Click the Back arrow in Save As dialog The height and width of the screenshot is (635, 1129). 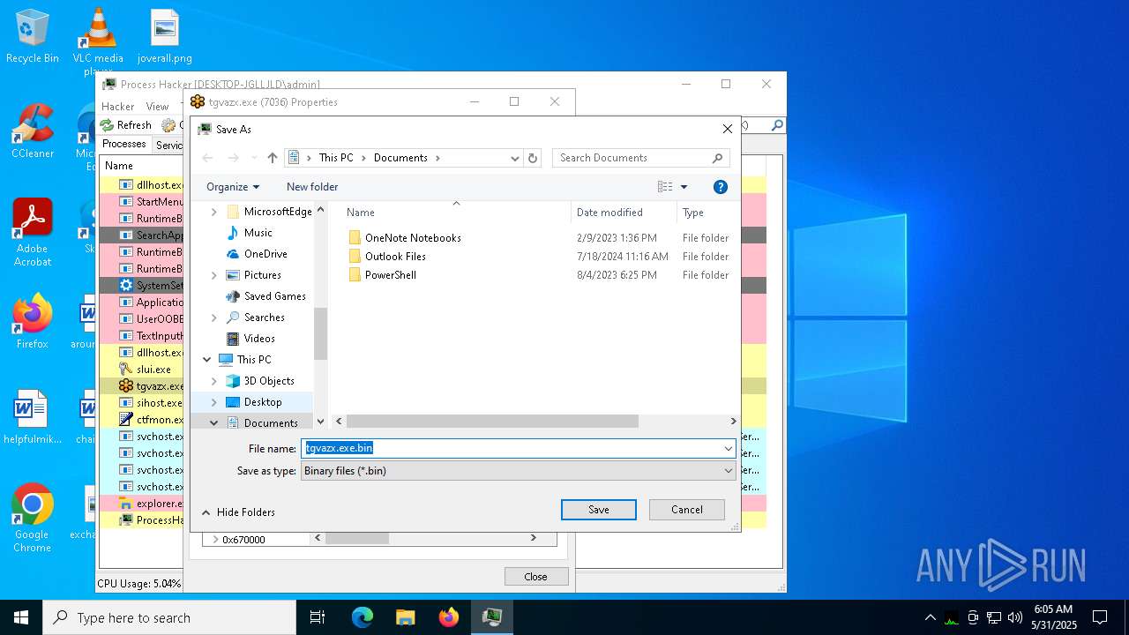click(207, 158)
